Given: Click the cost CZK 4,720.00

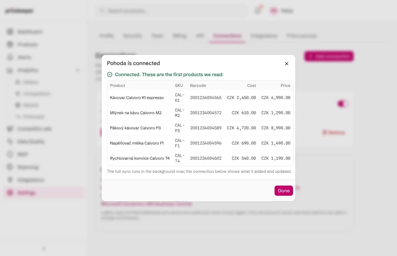Looking at the screenshot, I should [241, 128].
